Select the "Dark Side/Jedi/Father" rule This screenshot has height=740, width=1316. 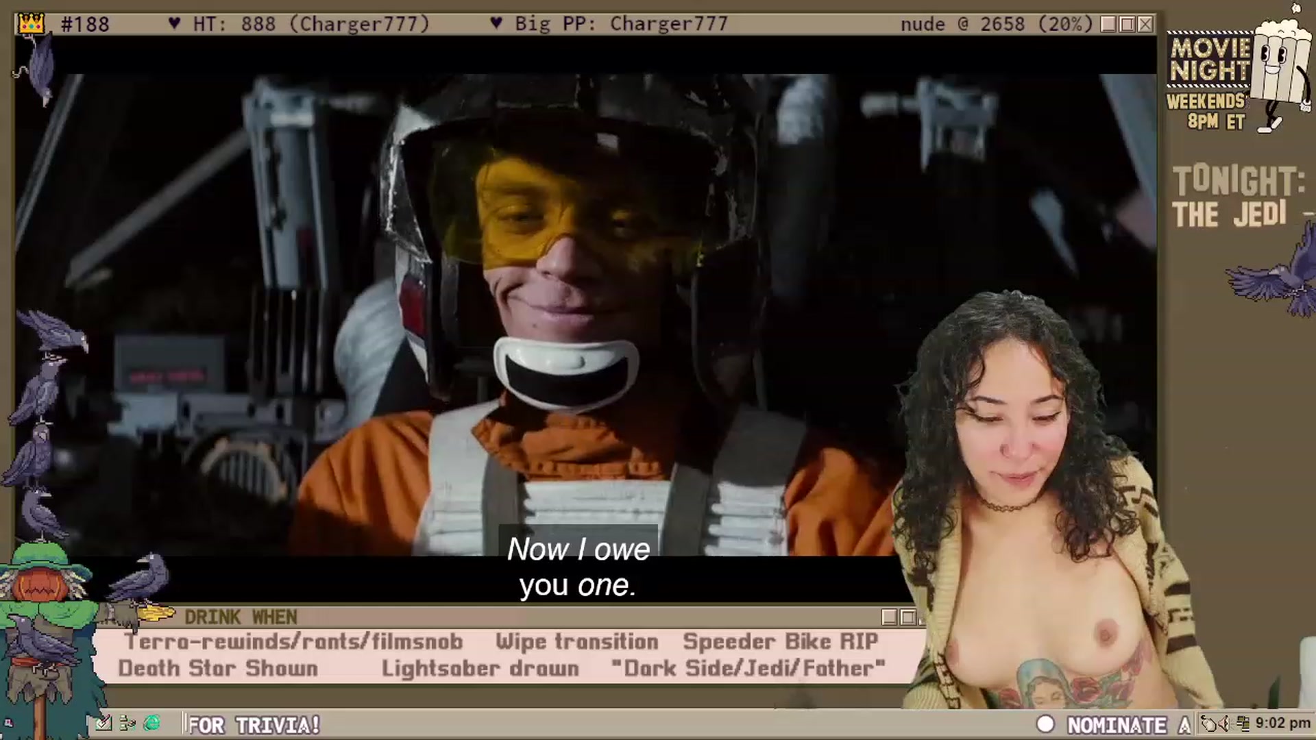pos(748,669)
